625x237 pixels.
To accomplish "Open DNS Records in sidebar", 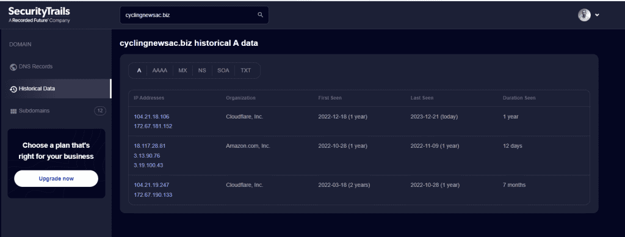I will (x=56, y=67).
